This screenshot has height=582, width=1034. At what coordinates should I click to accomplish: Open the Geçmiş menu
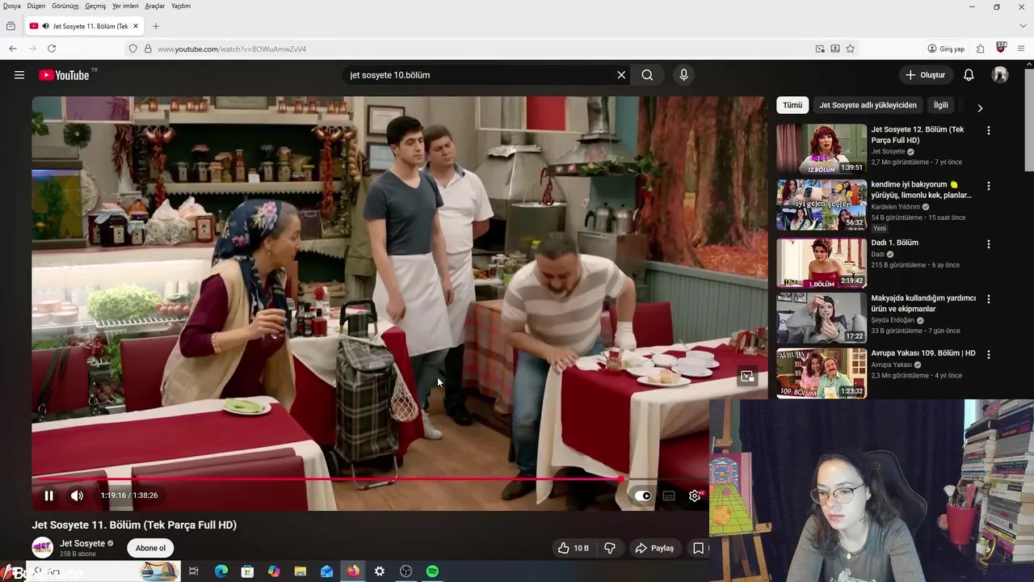tap(95, 6)
